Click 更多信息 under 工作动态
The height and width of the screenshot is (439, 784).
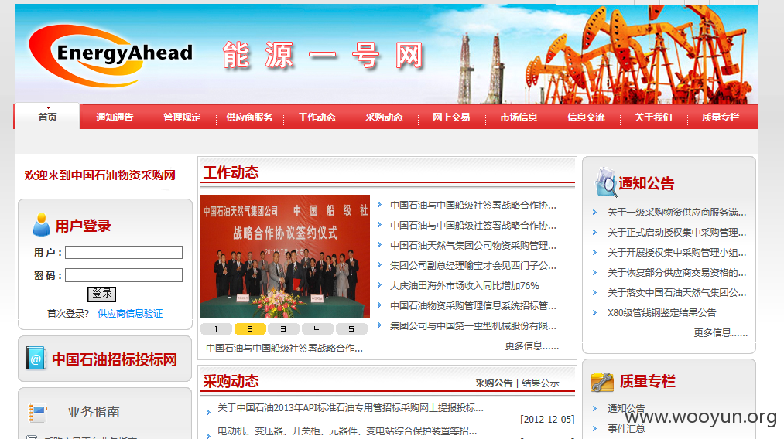(532, 346)
